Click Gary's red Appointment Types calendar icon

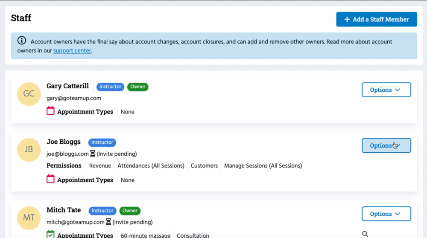click(50, 111)
